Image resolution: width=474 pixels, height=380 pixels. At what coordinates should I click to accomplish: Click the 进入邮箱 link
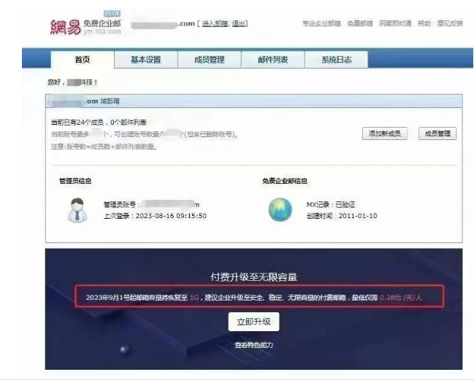(215, 23)
